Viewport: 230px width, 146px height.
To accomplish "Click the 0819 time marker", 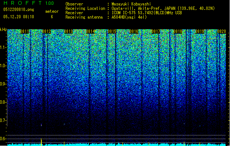I will point(200,31).
